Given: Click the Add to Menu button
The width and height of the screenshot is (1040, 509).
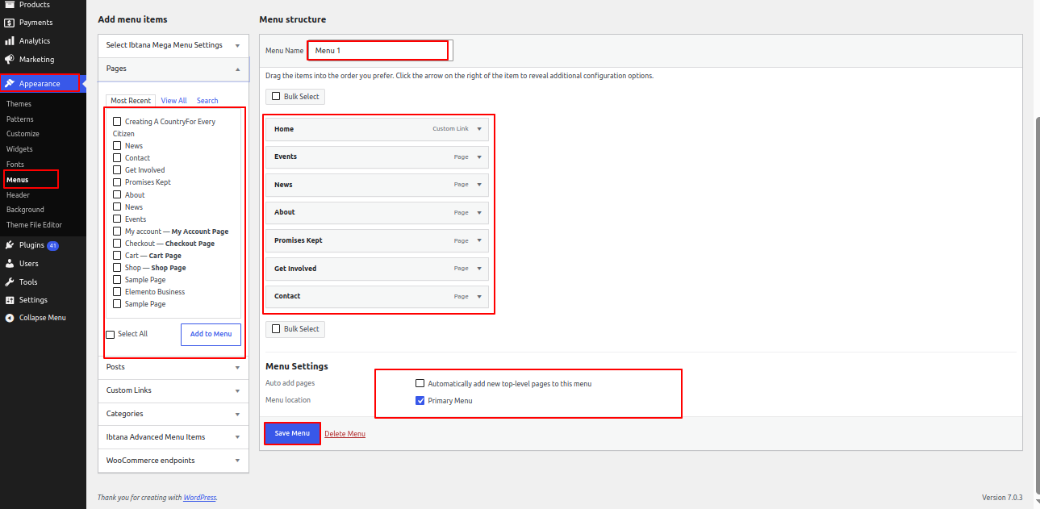Looking at the screenshot, I should click(211, 334).
